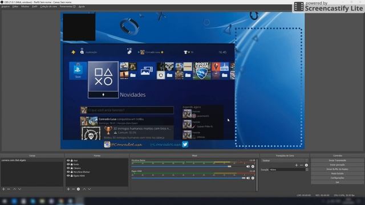Click the Instagram icon in the preview overlay
Image resolution: width=365 pixels, height=205 pixels.
[107, 144]
